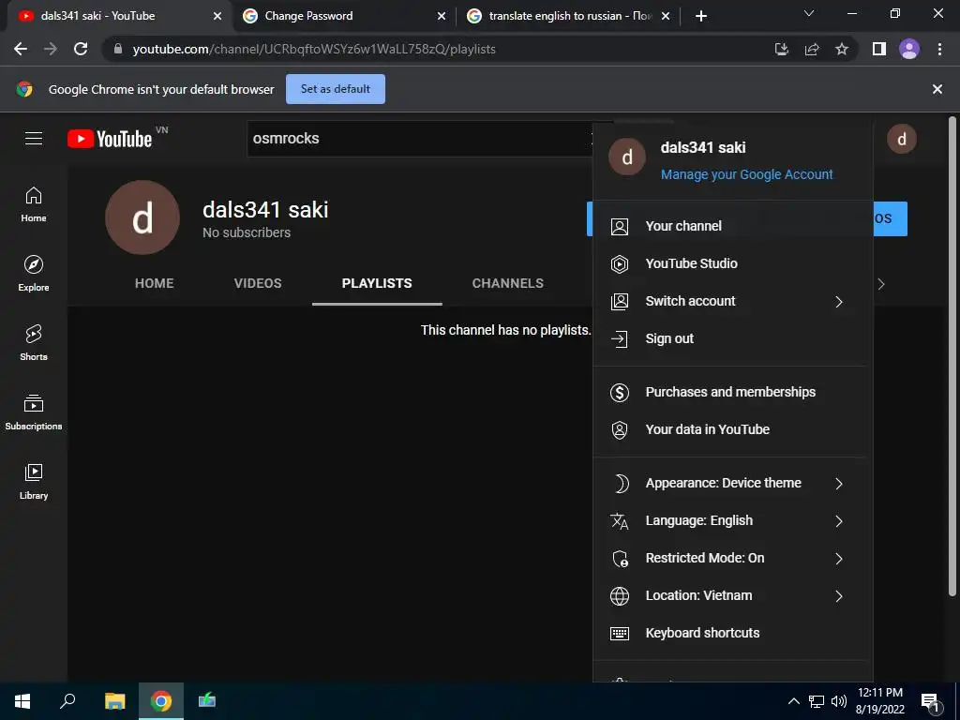
Task: Open Purchases and memberships
Action: pos(733,393)
